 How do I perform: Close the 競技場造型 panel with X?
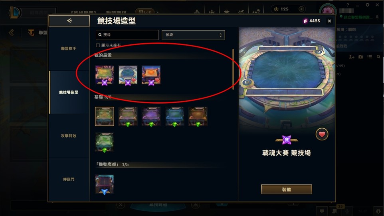pos(329,21)
